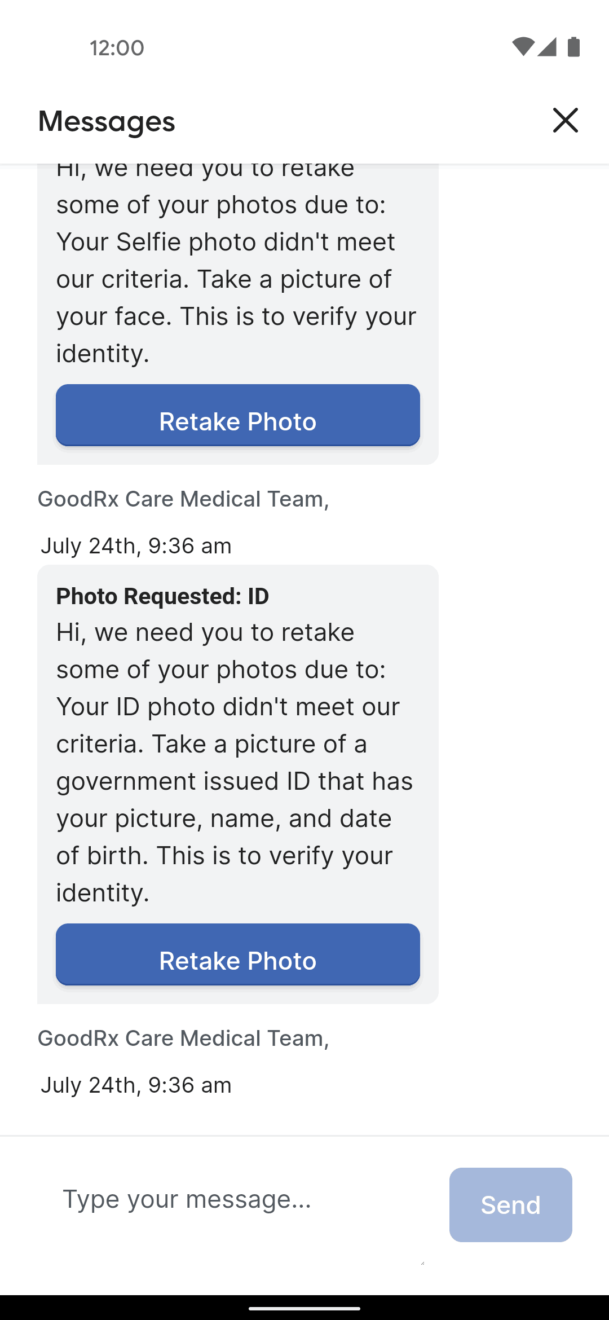Tap the last 'July 24th, 9:36 am' timestamp
Image resolution: width=609 pixels, height=1320 pixels.
136,1085
